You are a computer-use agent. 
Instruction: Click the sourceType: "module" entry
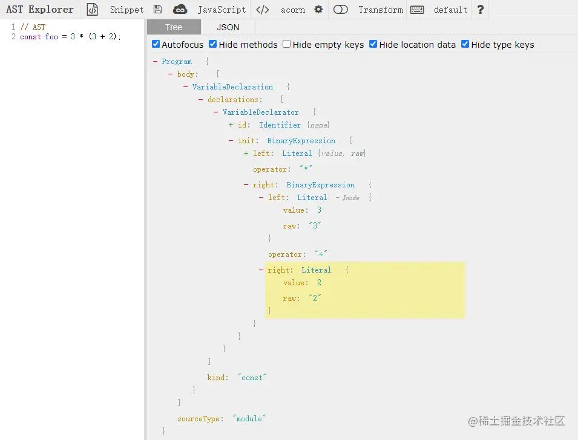pos(222,419)
